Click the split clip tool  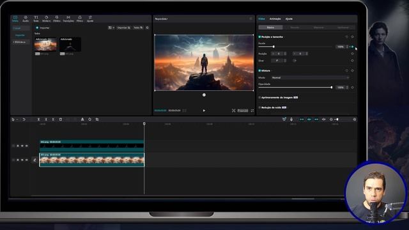click(x=38, y=119)
